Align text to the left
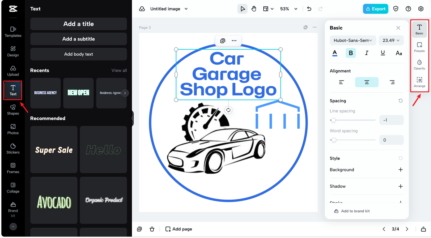 click(341, 82)
